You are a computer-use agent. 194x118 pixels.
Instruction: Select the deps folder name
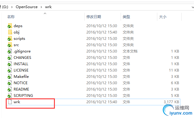click(18, 26)
